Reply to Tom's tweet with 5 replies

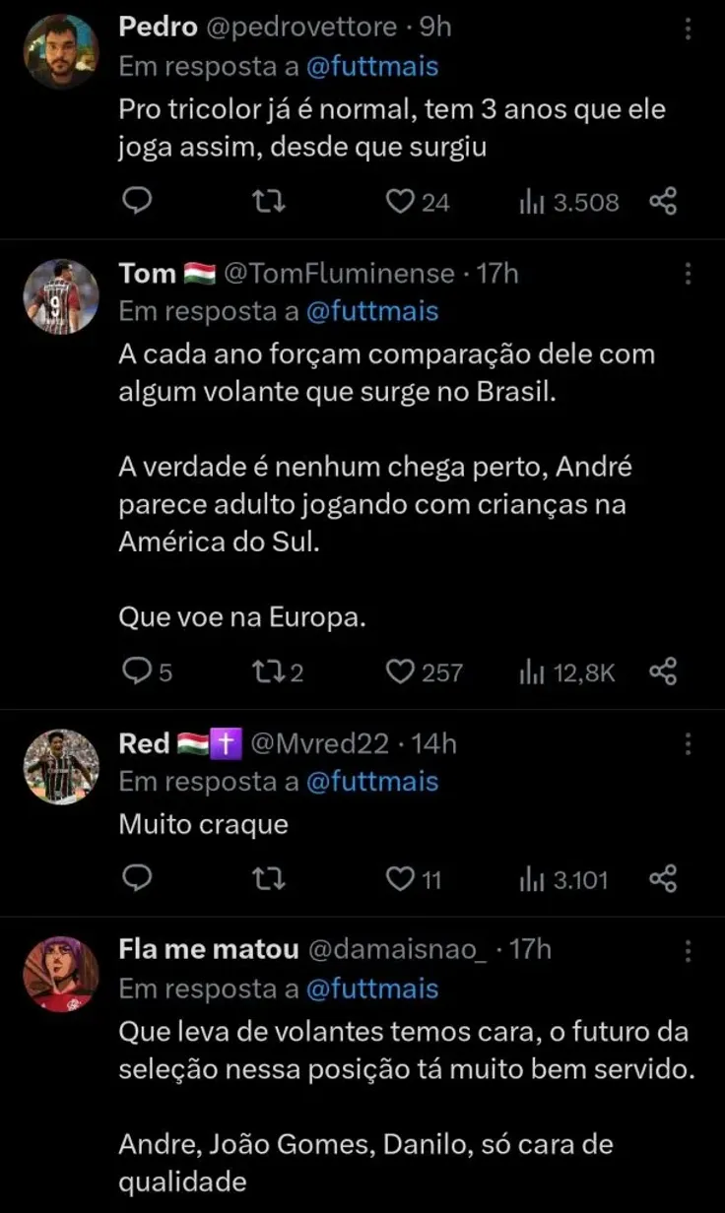pyautogui.click(x=134, y=672)
